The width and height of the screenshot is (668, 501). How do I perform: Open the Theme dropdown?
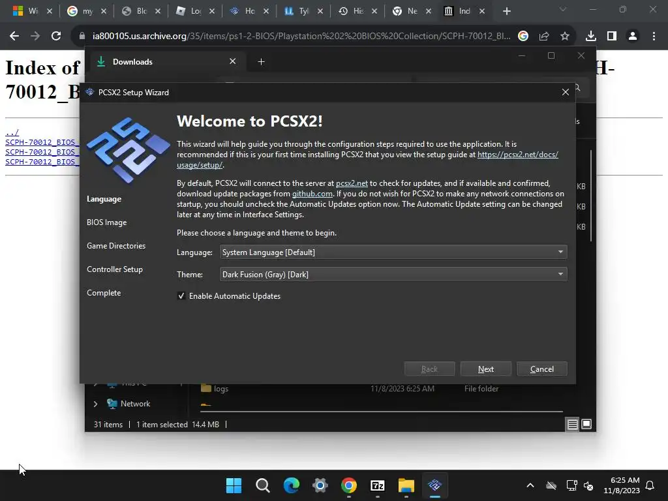pyautogui.click(x=393, y=275)
